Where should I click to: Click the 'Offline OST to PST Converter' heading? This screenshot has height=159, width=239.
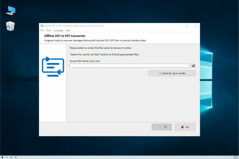(65, 36)
